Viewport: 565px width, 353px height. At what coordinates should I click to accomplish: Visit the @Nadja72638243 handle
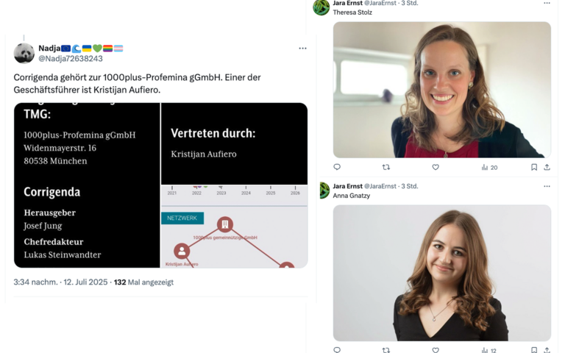coord(71,59)
